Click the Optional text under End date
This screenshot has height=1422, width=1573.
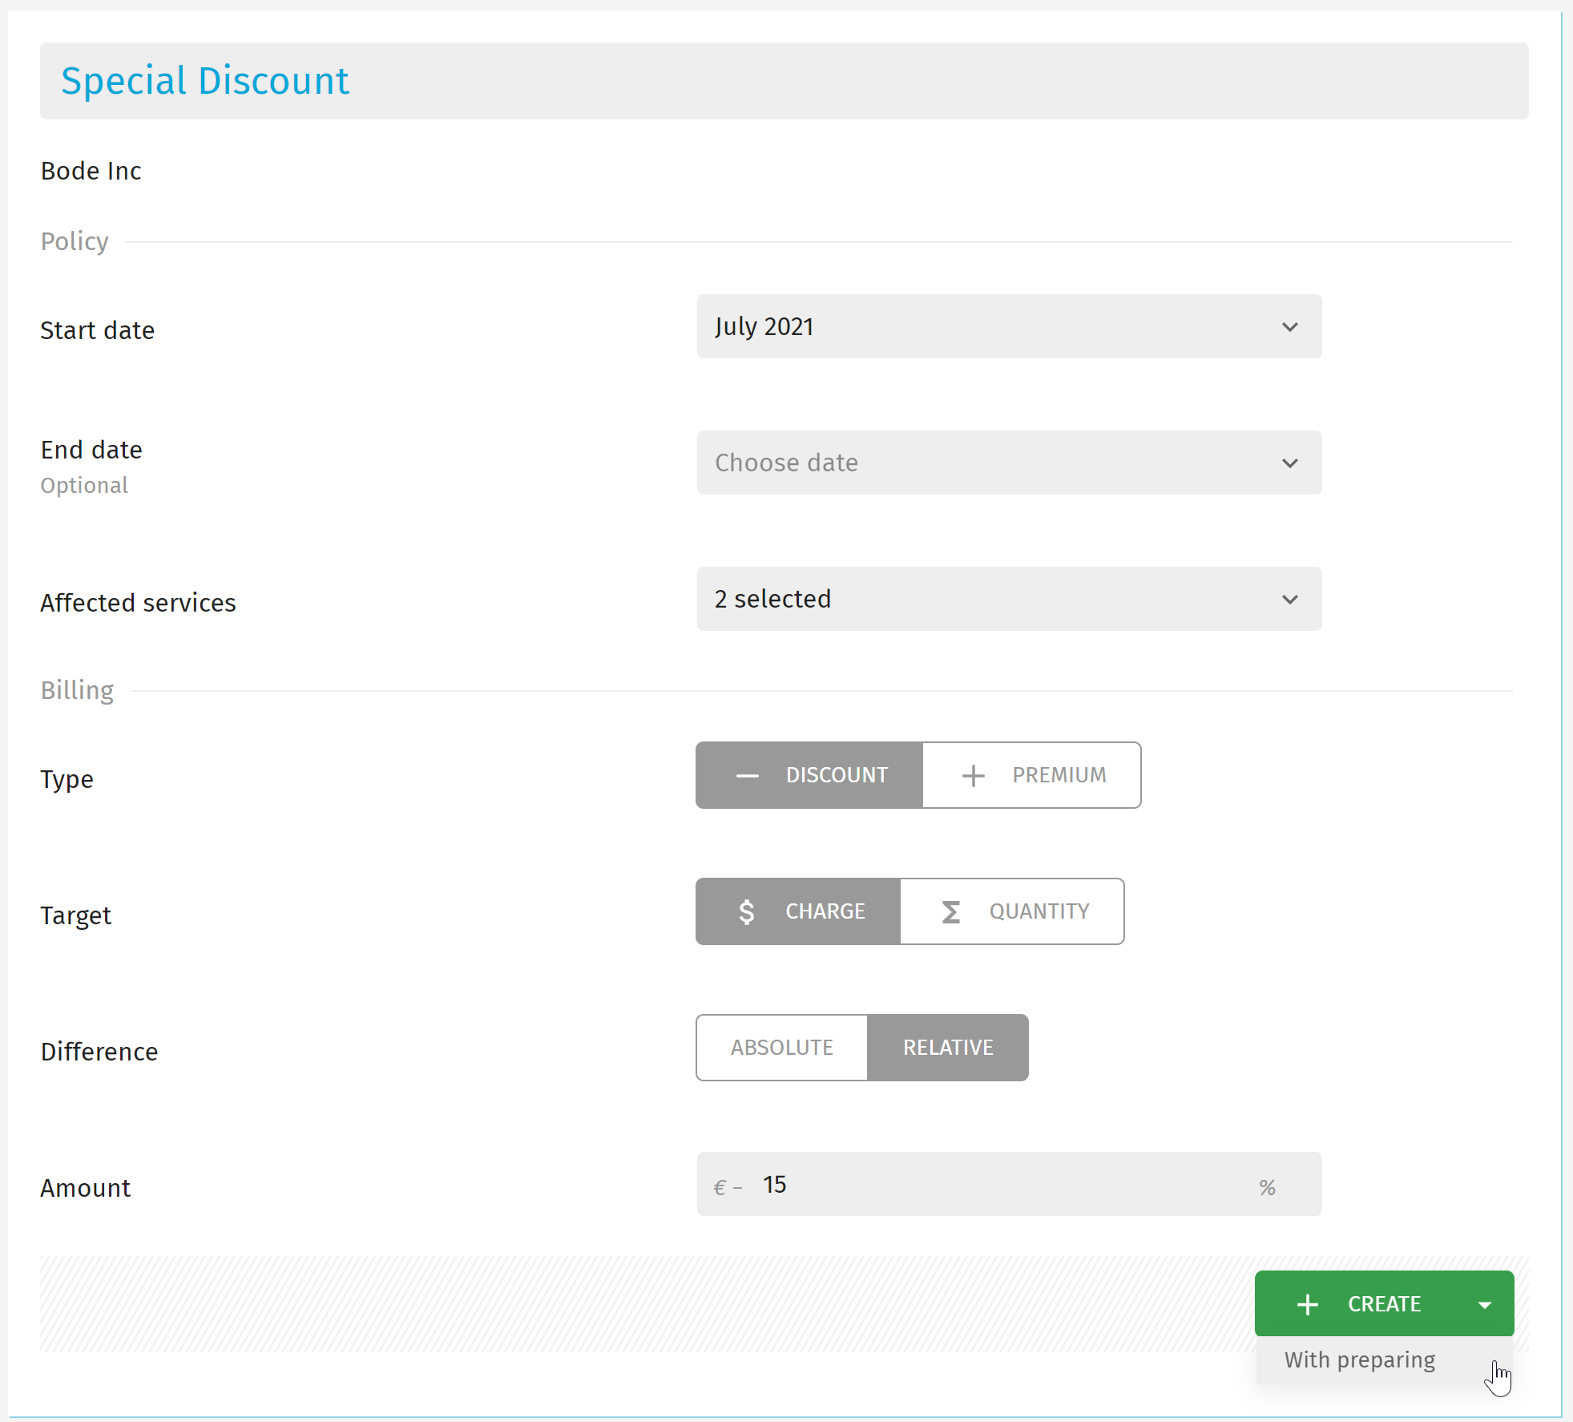click(x=84, y=485)
